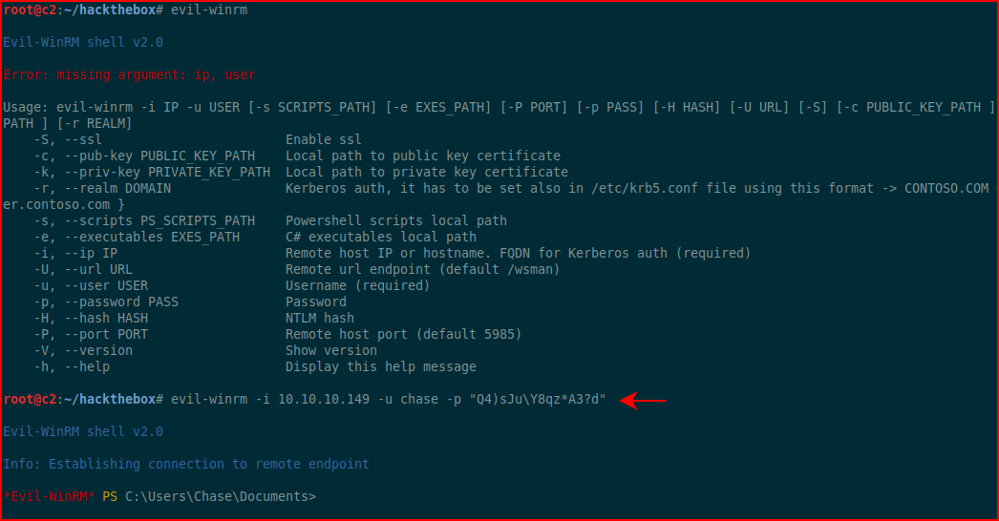This screenshot has height=521, width=999.
Task: Click the text Remote host port (default 5985)
Action: point(403,334)
